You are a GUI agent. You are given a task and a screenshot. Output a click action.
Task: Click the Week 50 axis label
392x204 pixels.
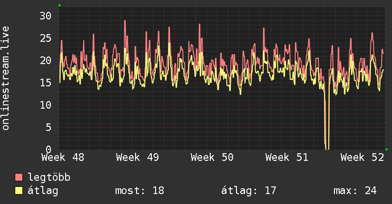pyautogui.click(x=212, y=158)
